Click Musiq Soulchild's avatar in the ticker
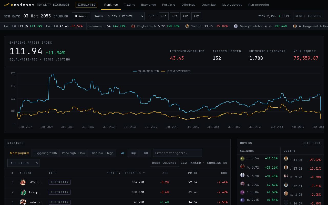 [x=236, y=26]
